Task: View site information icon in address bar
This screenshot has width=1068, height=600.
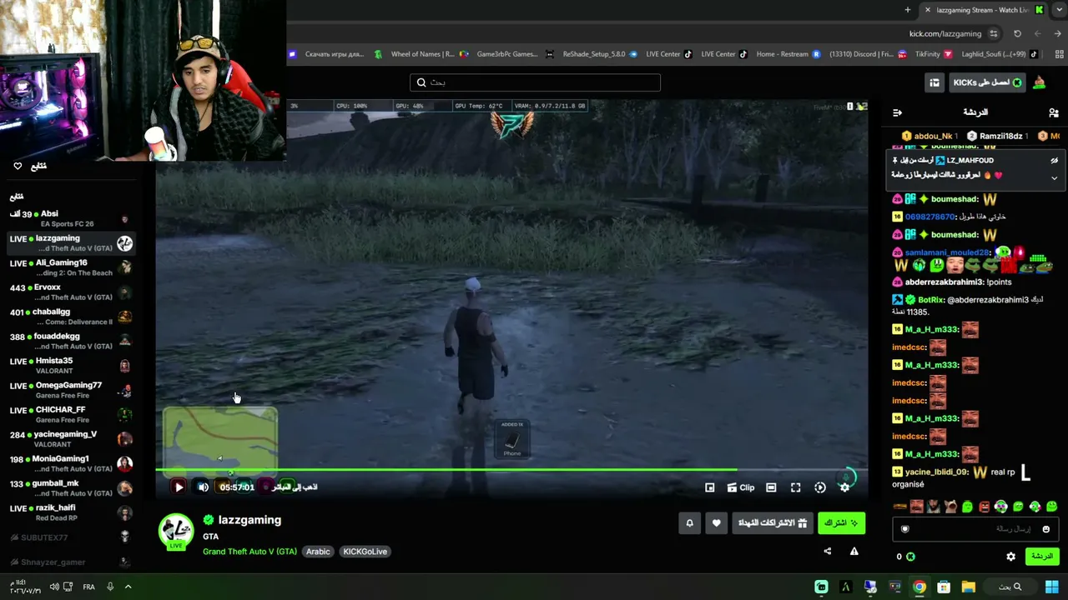Action: (993, 34)
